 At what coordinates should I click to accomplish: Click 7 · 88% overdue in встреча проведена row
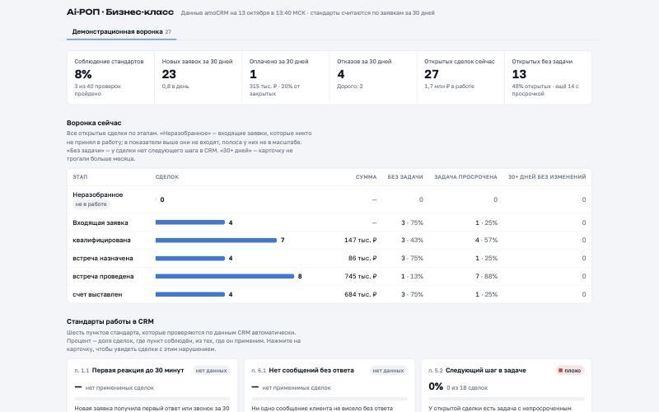coord(486,276)
